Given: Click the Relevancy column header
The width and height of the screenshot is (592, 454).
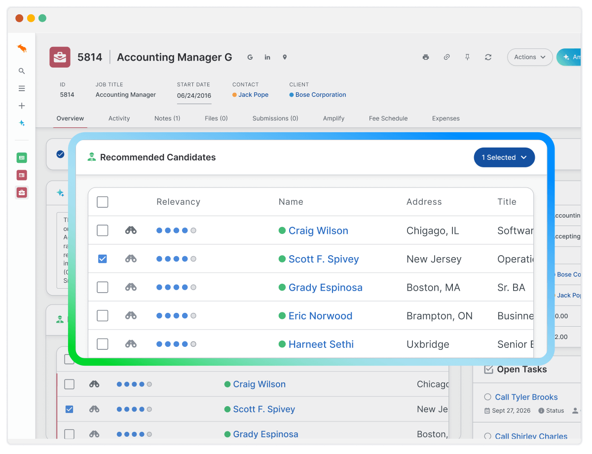Looking at the screenshot, I should coord(179,202).
